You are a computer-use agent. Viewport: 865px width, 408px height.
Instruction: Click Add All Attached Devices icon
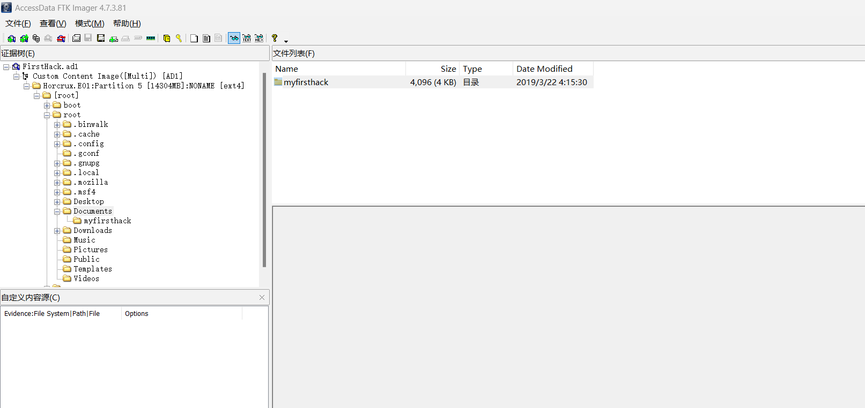24,38
